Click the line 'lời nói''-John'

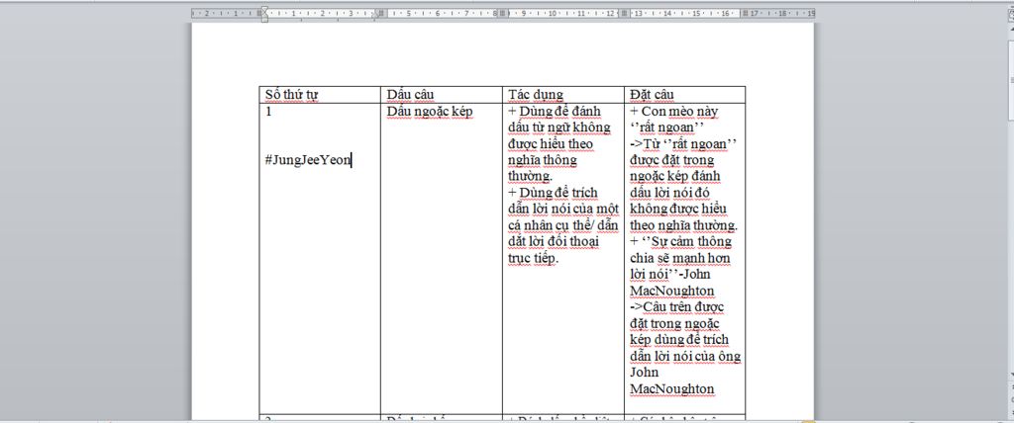(x=670, y=275)
